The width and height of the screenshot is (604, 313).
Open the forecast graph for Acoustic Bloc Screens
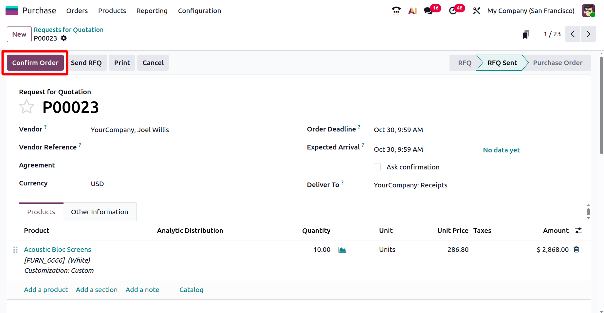(x=342, y=249)
